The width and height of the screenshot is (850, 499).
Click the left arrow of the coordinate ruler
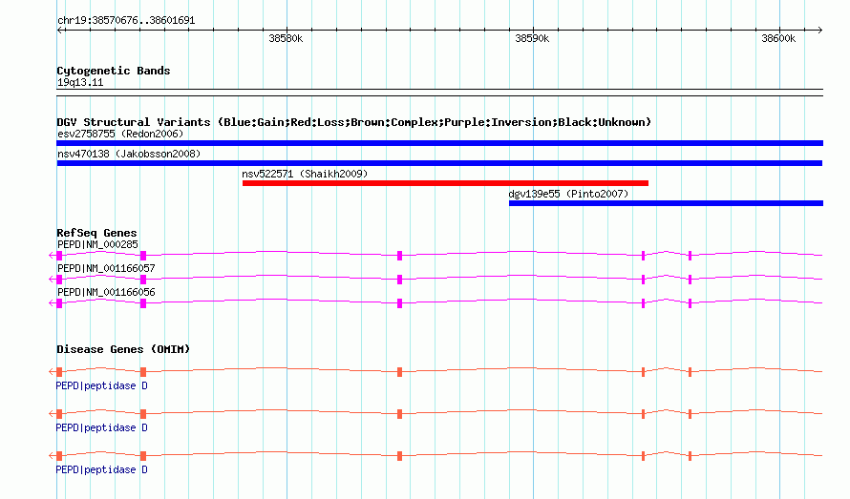pos(60,30)
